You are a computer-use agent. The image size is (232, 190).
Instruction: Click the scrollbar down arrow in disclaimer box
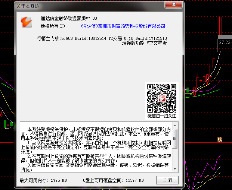point(175,170)
